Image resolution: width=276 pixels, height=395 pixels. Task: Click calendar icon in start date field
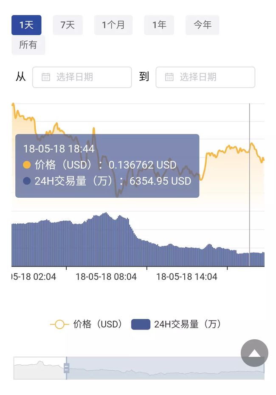[x=46, y=77]
